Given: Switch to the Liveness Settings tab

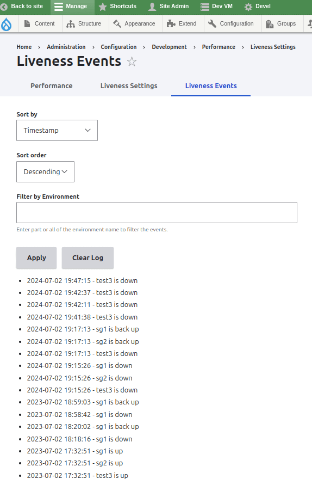Looking at the screenshot, I should 129,86.
